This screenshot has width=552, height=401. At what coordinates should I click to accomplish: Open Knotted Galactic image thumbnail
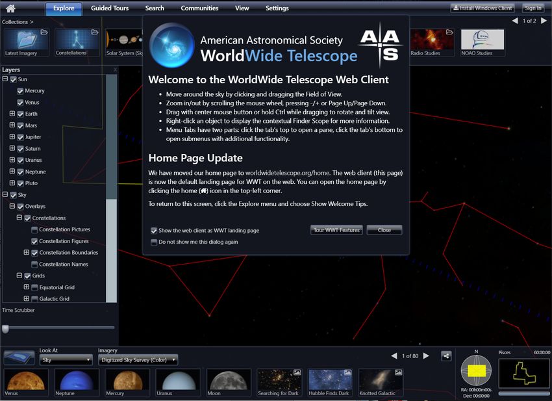(381, 383)
